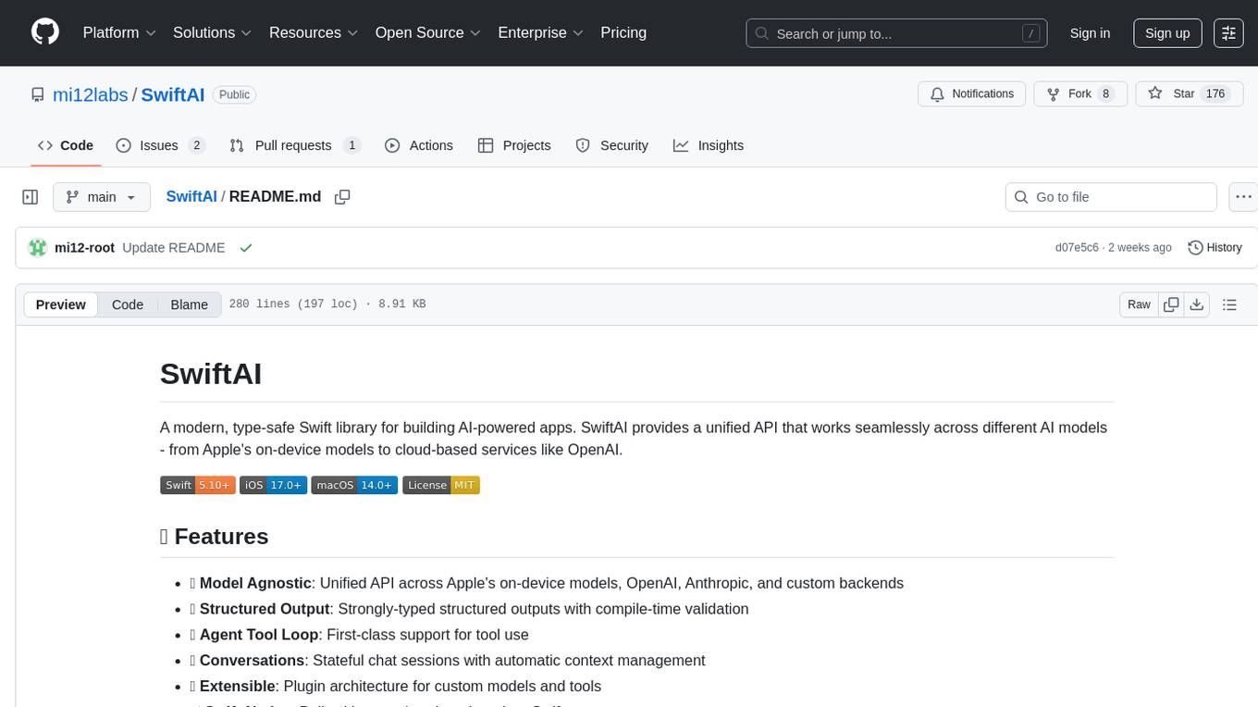Copy the raw file contents
The width and height of the screenshot is (1258, 707).
[1171, 304]
